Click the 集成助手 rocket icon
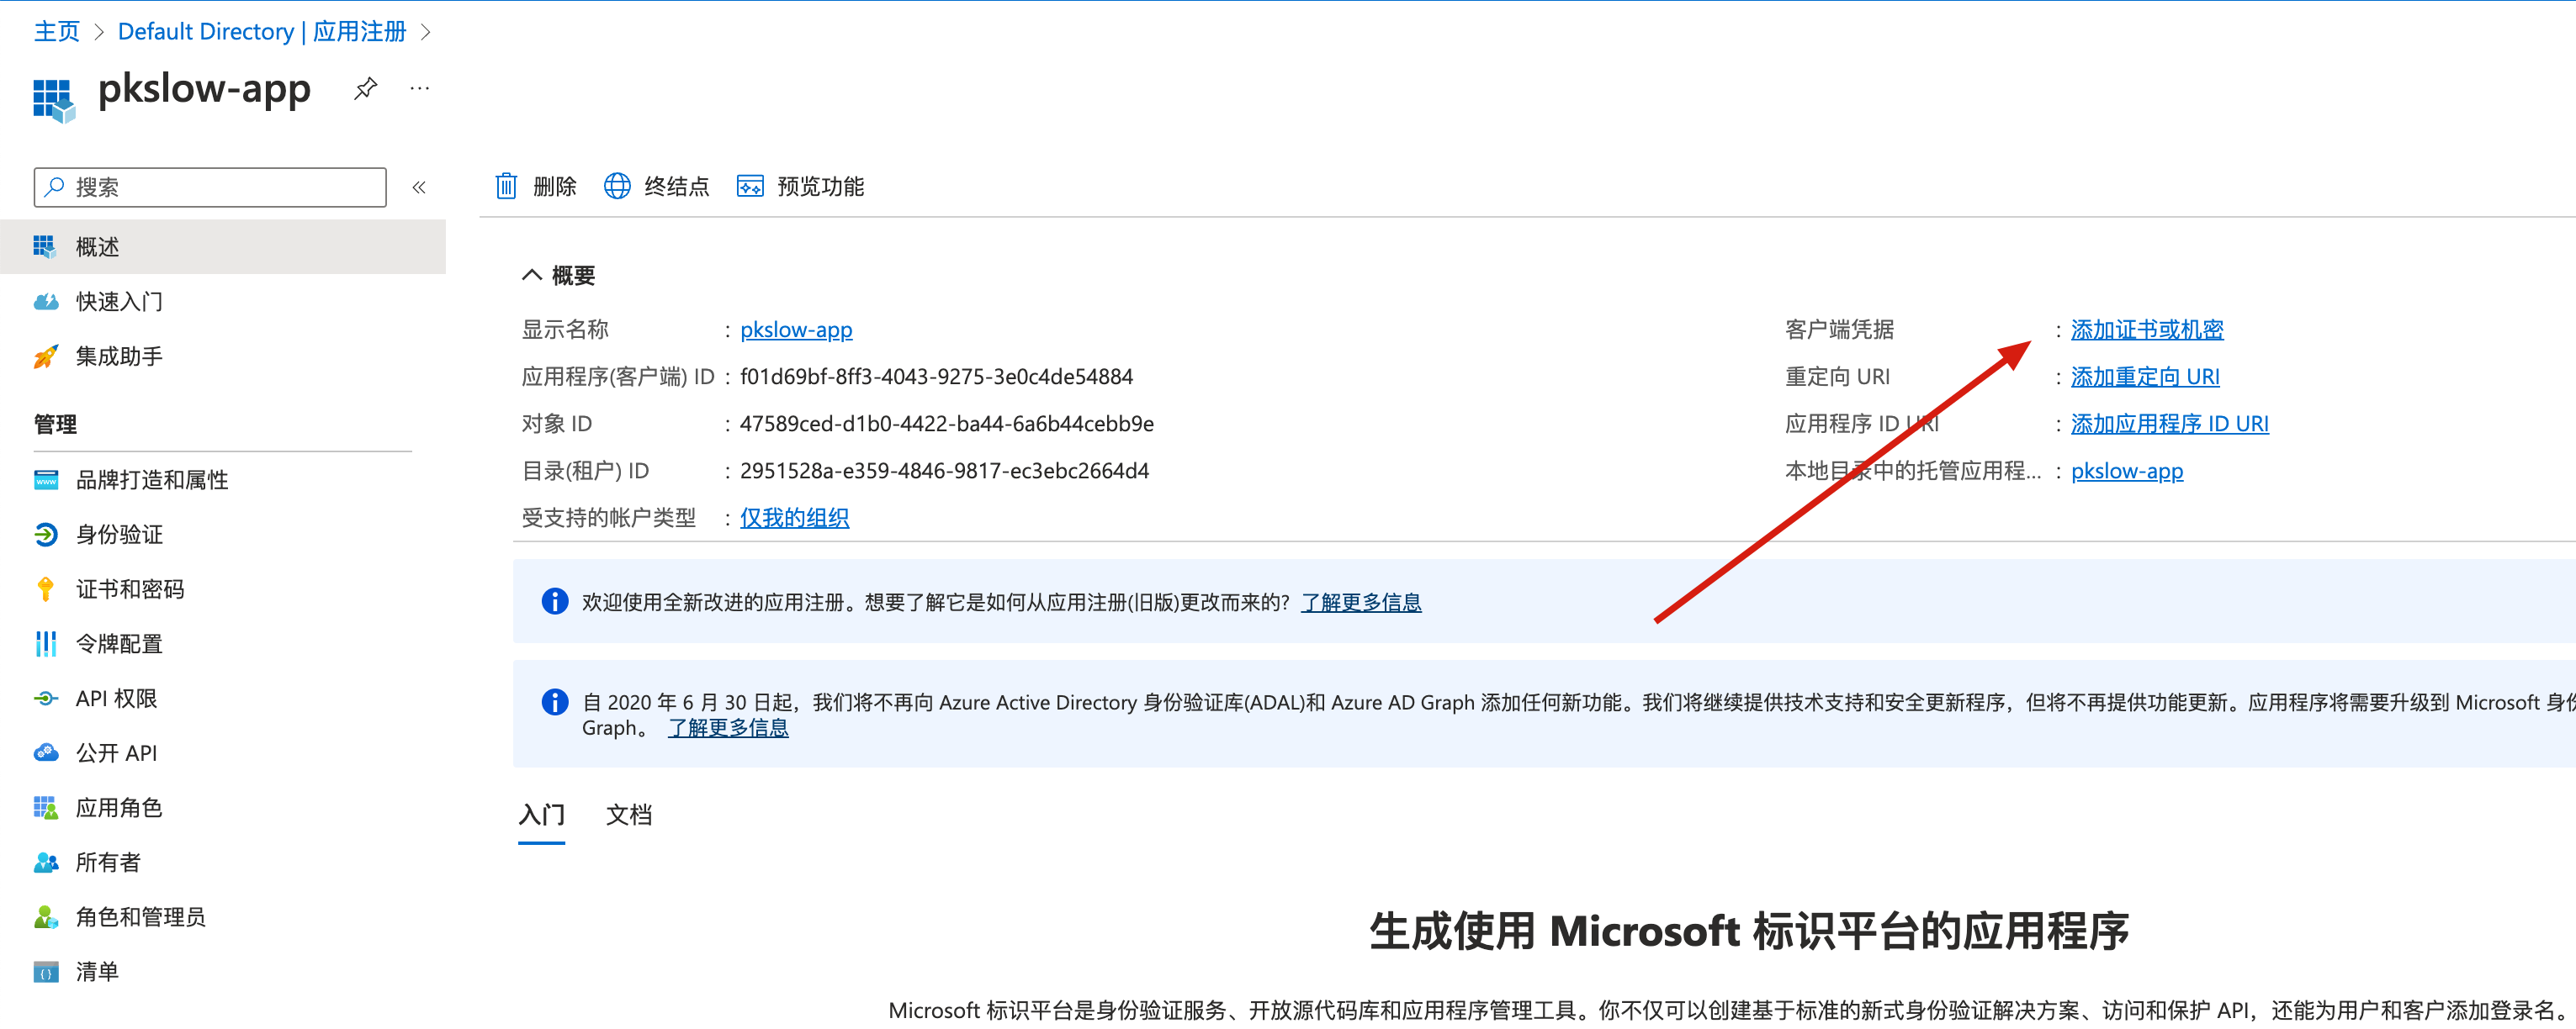 point(46,356)
